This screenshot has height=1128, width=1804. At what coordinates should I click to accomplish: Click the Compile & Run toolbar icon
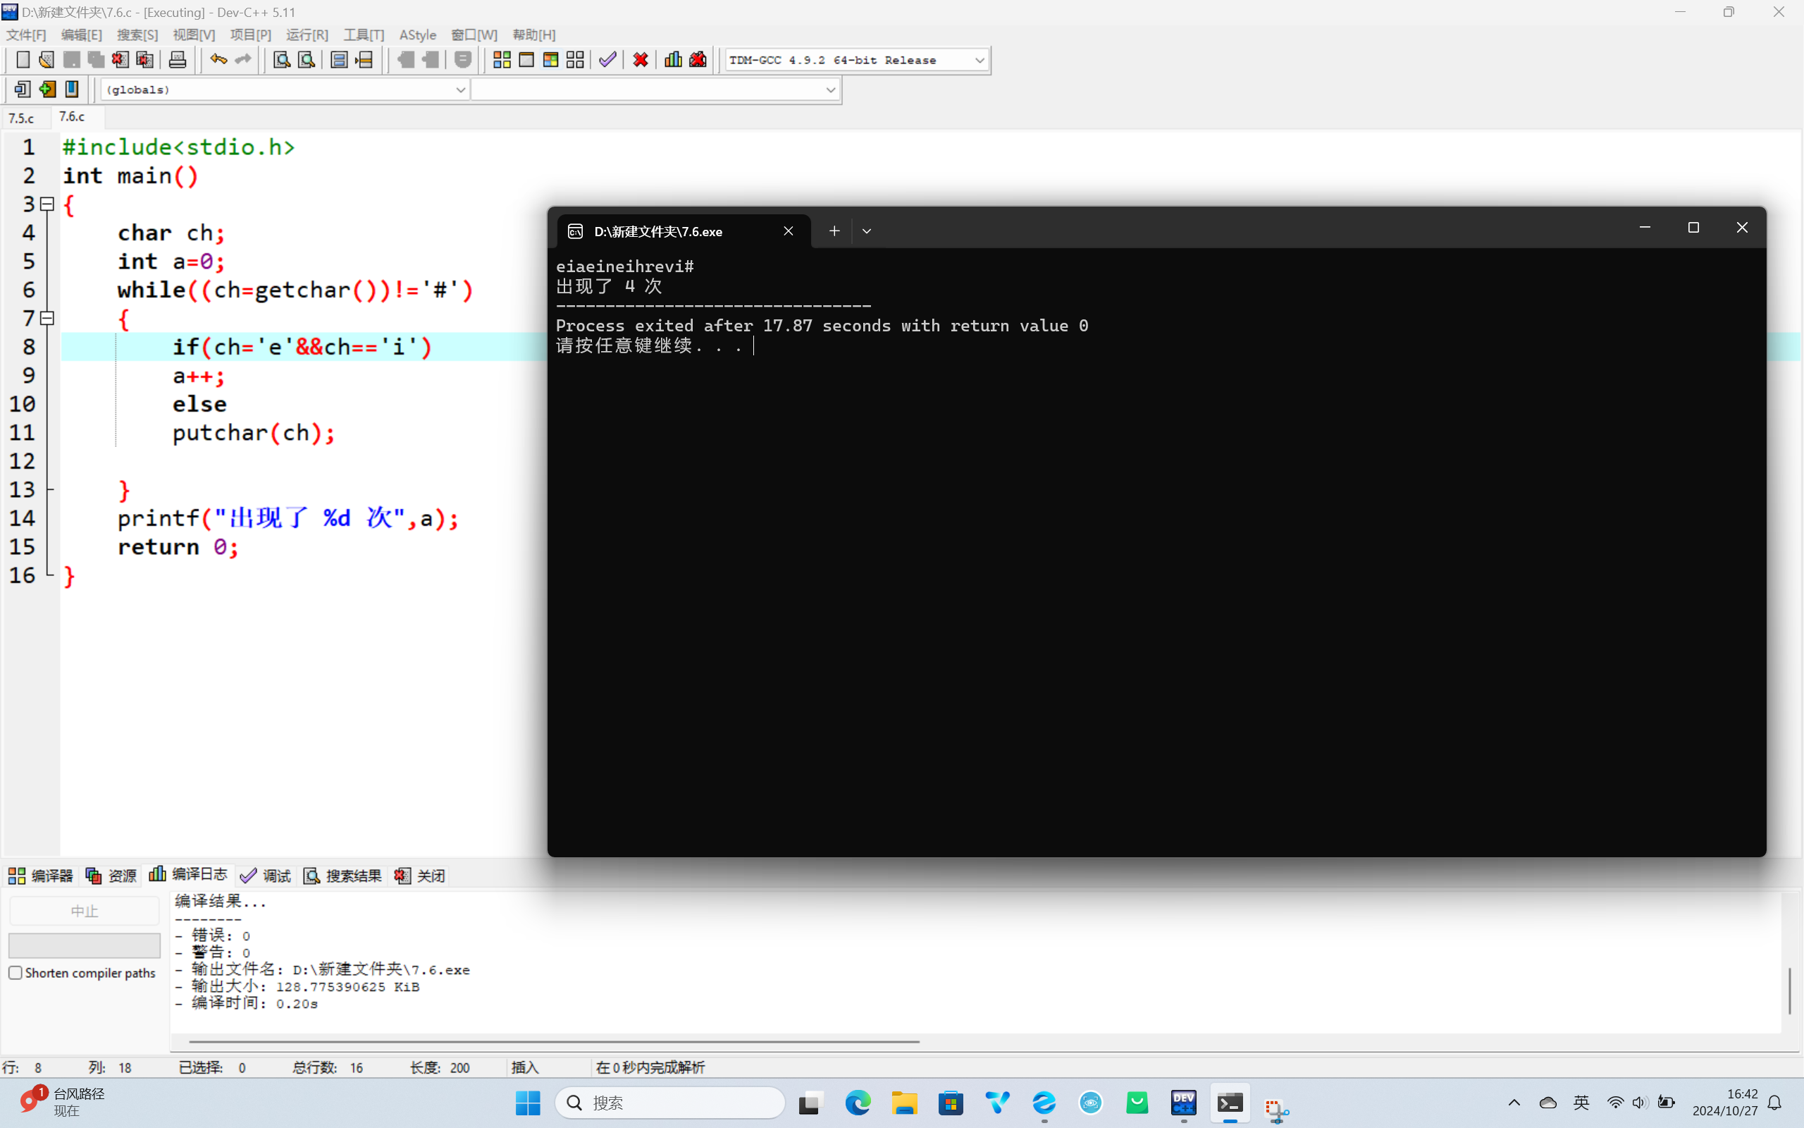tap(551, 60)
